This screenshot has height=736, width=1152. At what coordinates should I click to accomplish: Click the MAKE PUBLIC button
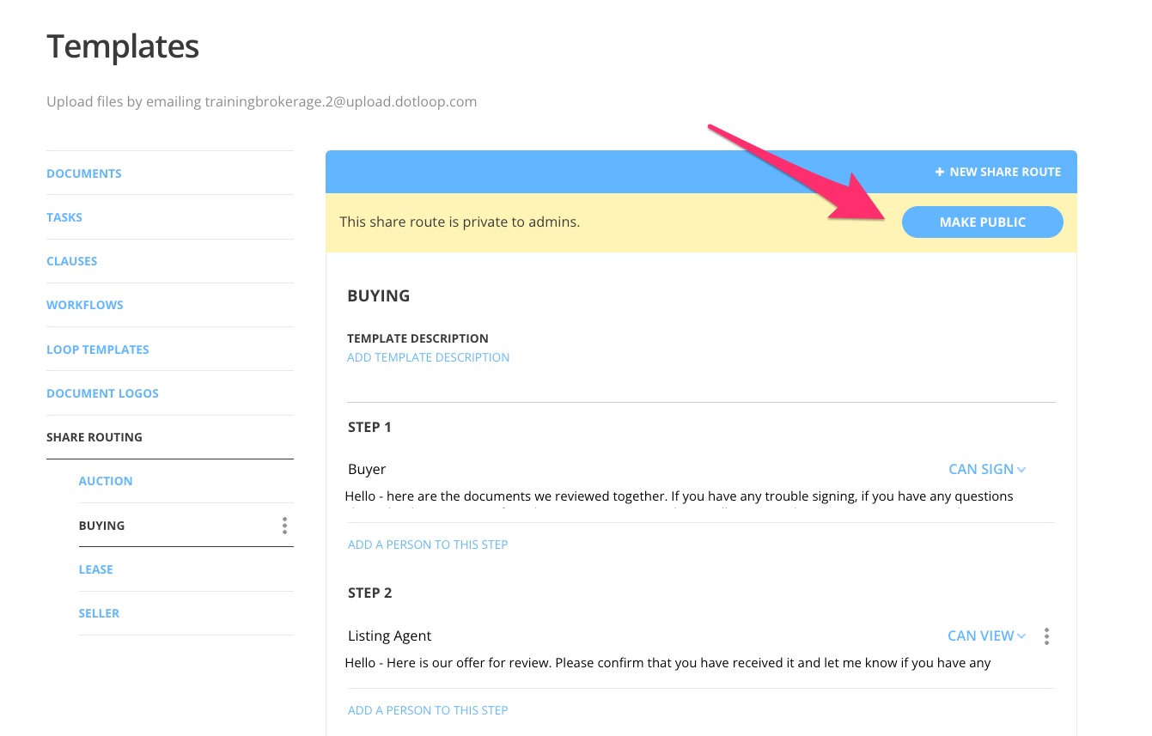982,222
